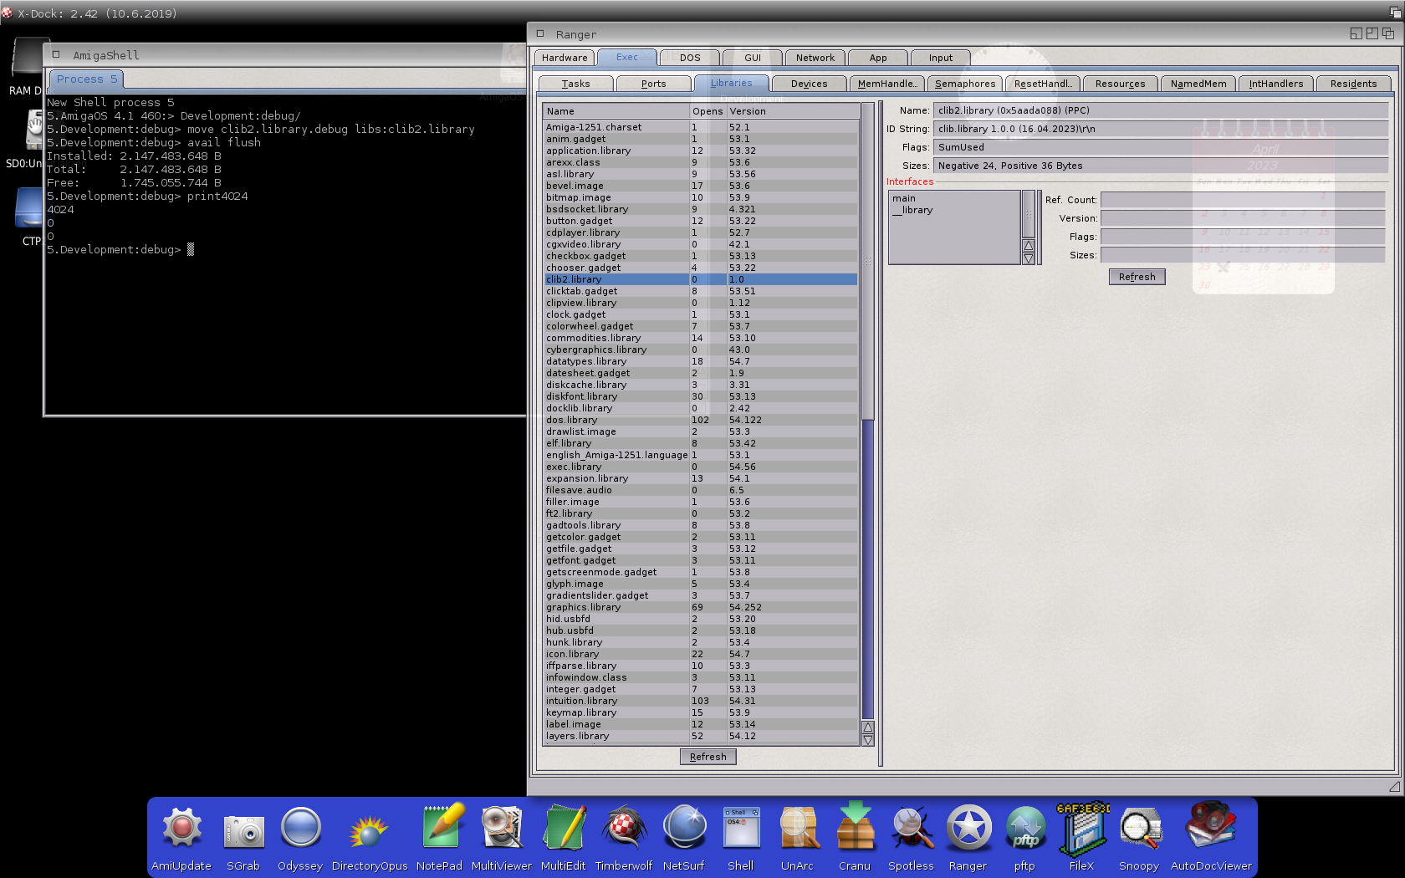Screen dimensions: 1405x878
Task: Click the Flags field showing SumUsed
Action: [1161, 147]
